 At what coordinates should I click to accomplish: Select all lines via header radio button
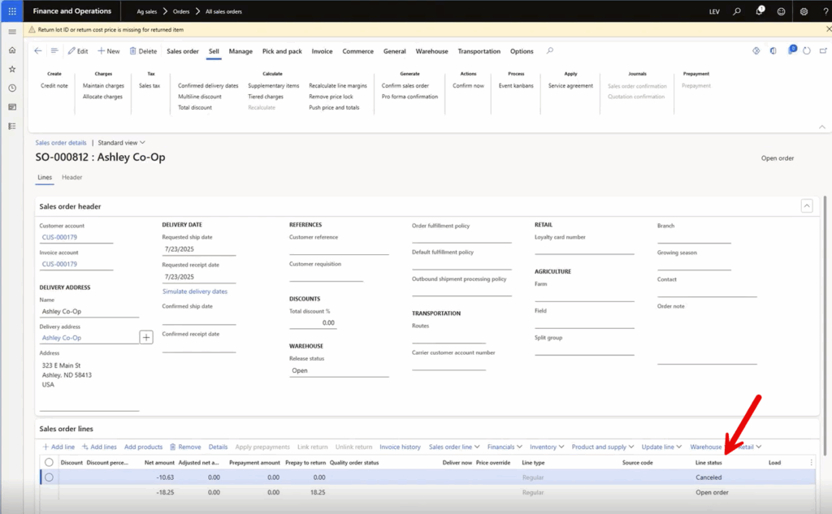tap(49, 463)
